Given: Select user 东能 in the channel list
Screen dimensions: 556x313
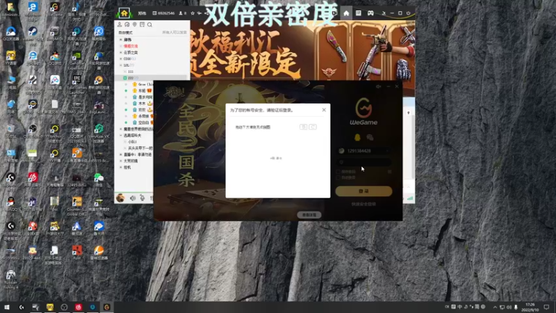Looking at the screenshot, I should click(x=142, y=91).
